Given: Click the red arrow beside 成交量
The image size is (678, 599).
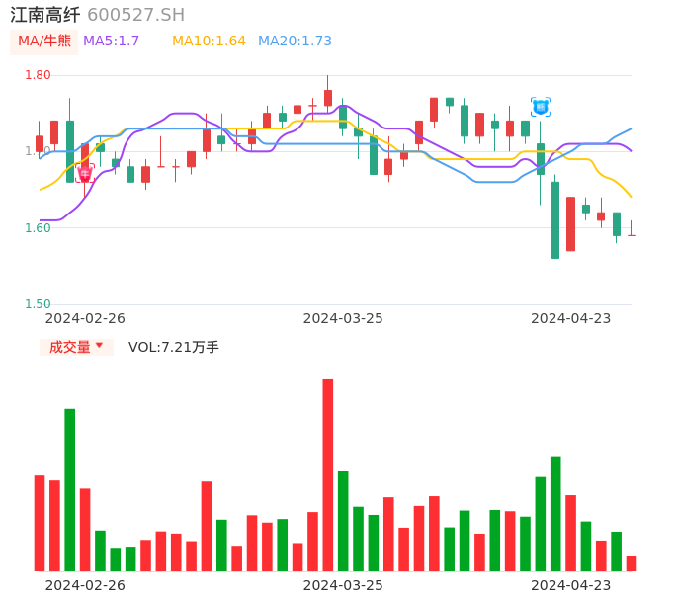Looking at the screenshot, I should [99, 346].
